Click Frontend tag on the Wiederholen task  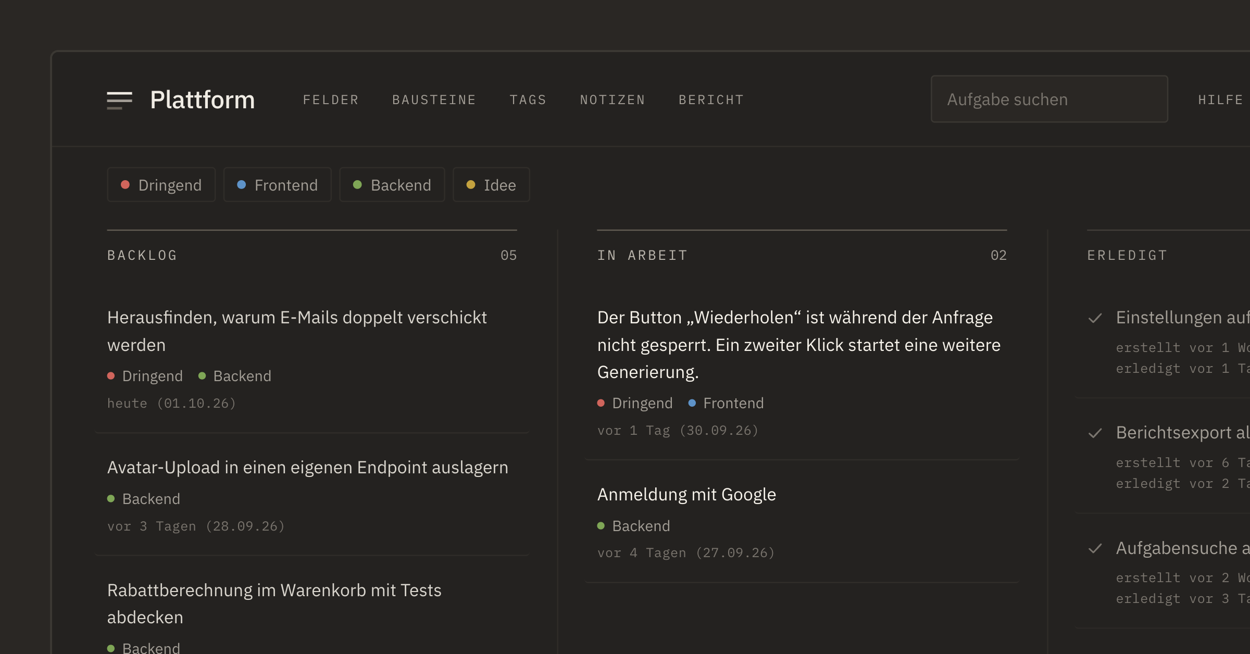726,403
